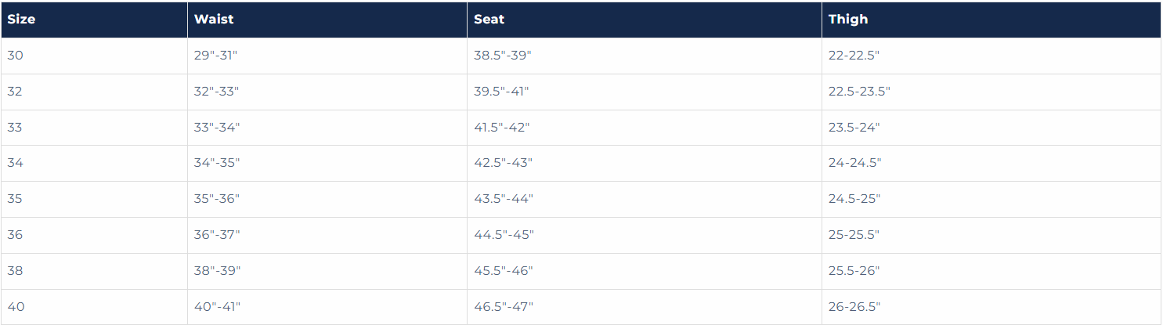This screenshot has height=325, width=1163.
Task: Click seat measurement 43.5"-44"
Action: click(x=504, y=199)
